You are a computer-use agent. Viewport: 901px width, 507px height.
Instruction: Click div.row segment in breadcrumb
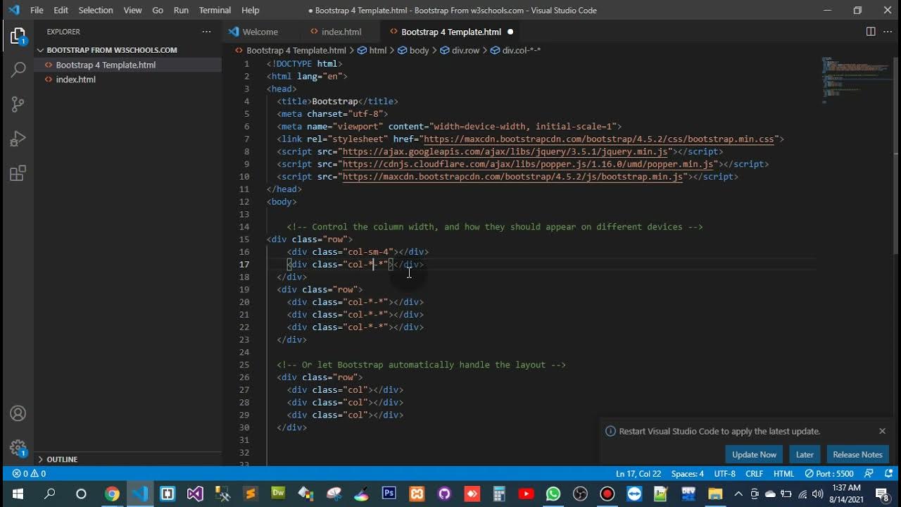[465, 51]
